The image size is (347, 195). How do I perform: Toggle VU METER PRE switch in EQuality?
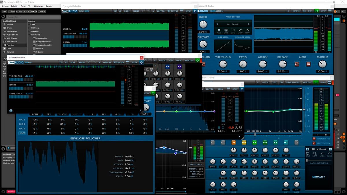point(314,139)
